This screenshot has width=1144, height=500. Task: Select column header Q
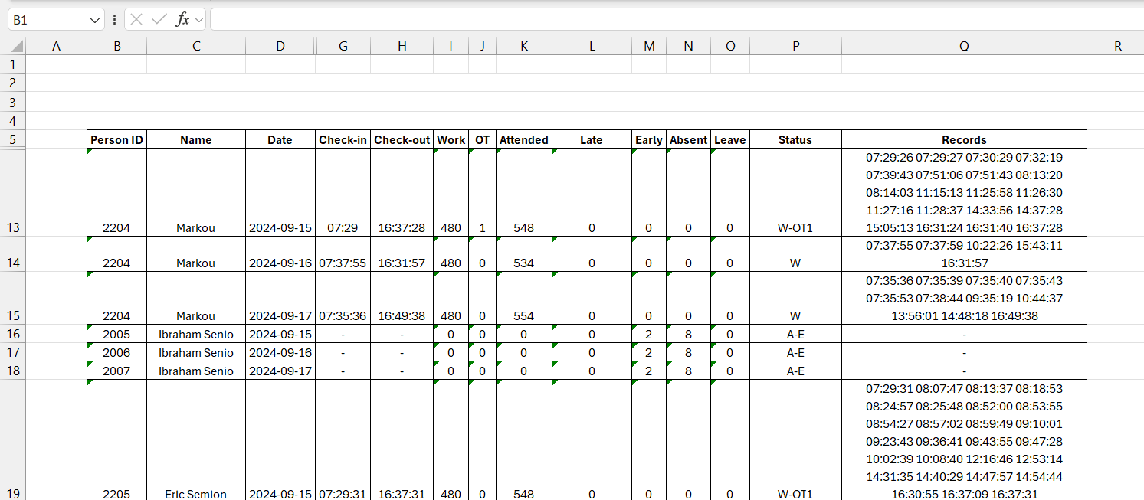pyautogui.click(x=964, y=46)
